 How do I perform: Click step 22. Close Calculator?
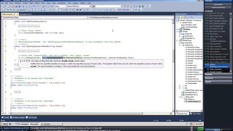(214, 70)
